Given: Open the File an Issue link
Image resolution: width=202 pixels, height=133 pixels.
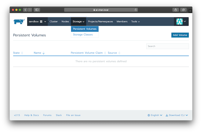Looking at the screenshot, I should [x=73, y=115].
